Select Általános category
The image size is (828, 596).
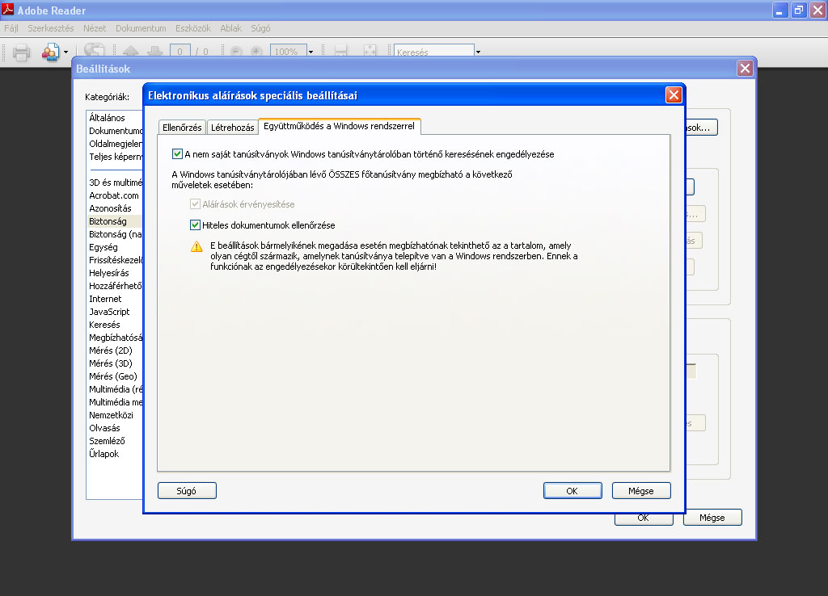click(x=108, y=118)
